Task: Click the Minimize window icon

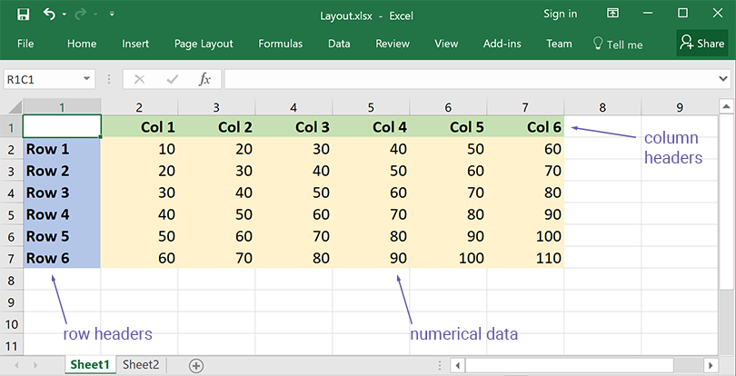Action: [648, 13]
